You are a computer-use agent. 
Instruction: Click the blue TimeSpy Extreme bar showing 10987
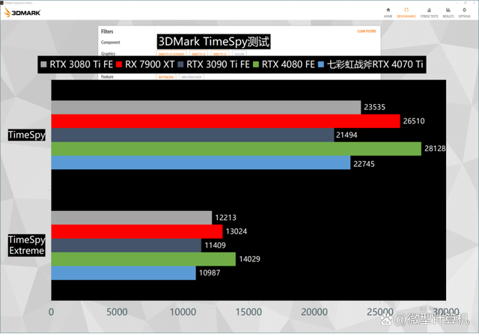pyautogui.click(x=123, y=273)
